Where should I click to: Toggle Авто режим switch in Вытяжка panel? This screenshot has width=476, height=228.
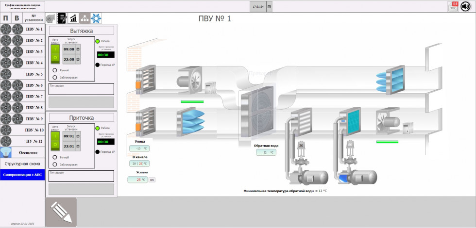coord(55,53)
